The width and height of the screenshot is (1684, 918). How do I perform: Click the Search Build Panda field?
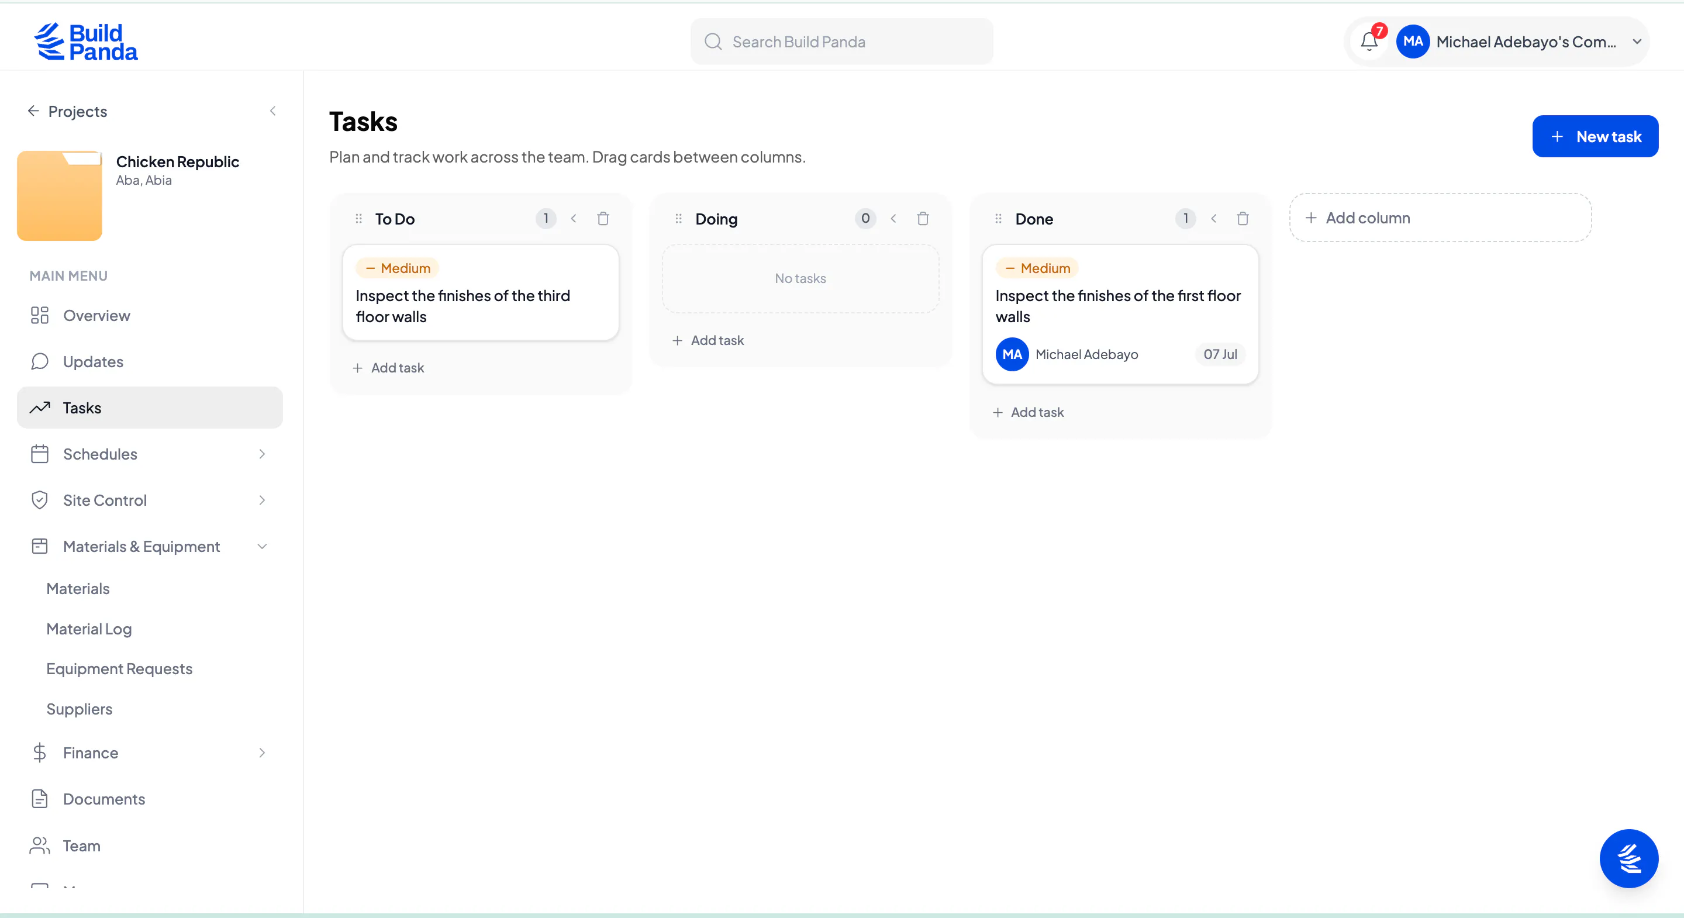pos(841,41)
